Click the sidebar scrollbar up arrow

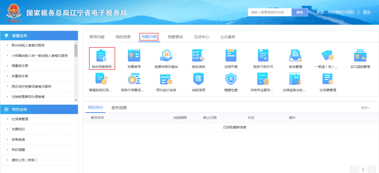pyautogui.click(x=76, y=42)
